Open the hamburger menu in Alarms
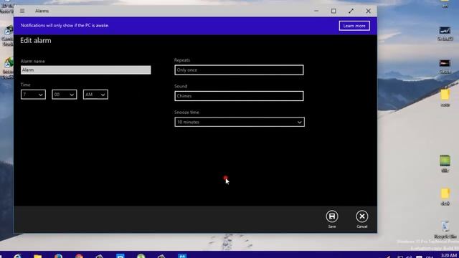459x258 pixels. pyautogui.click(x=22, y=11)
